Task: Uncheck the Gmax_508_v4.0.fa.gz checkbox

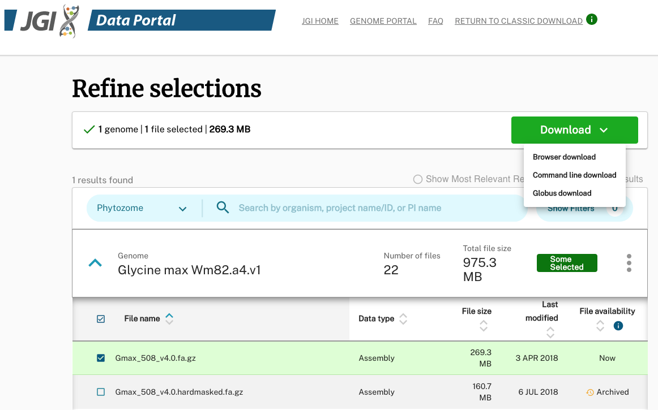Action: (x=101, y=358)
